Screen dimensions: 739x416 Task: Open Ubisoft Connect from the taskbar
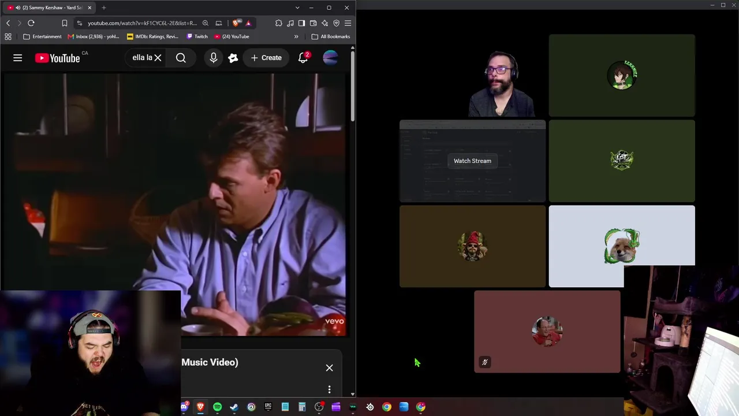(x=251, y=407)
